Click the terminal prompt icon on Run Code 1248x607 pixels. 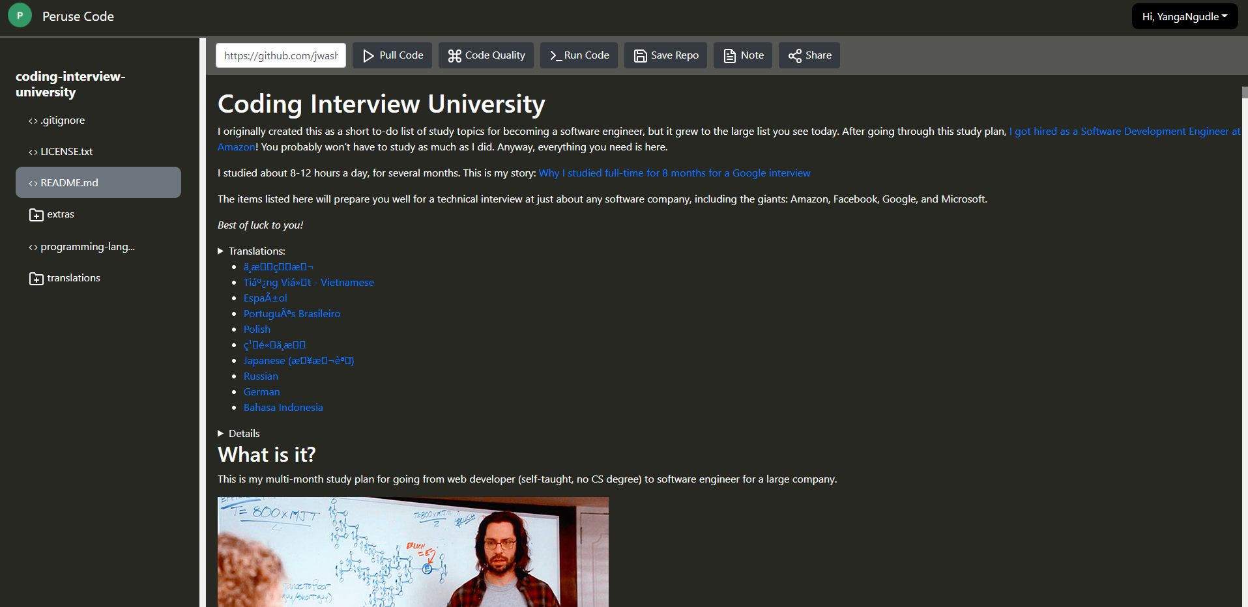tap(555, 56)
